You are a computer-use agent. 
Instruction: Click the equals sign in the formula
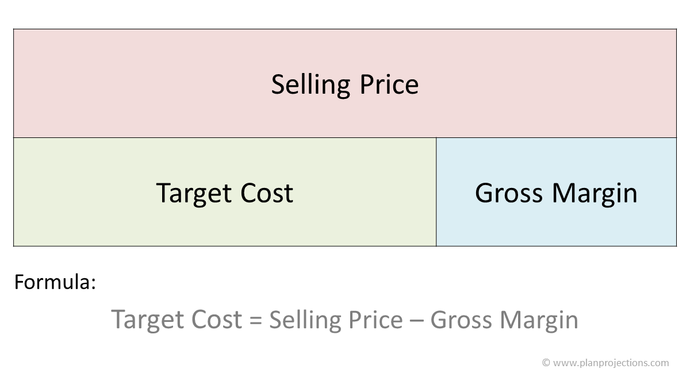tap(255, 321)
